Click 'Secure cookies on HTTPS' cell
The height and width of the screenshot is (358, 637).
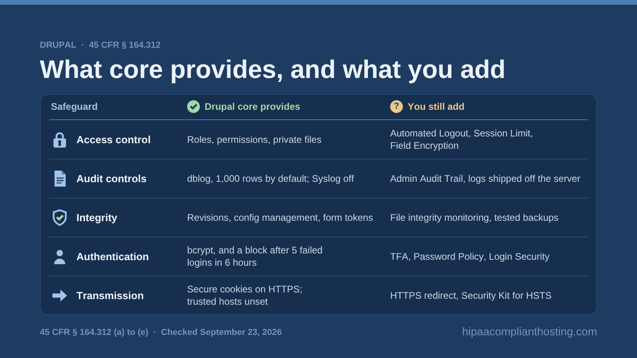pyautogui.click(x=245, y=296)
